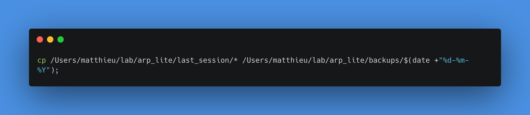Click 'lab' in the destination path
Viewport: 530px width, 115px height.
point(319,60)
